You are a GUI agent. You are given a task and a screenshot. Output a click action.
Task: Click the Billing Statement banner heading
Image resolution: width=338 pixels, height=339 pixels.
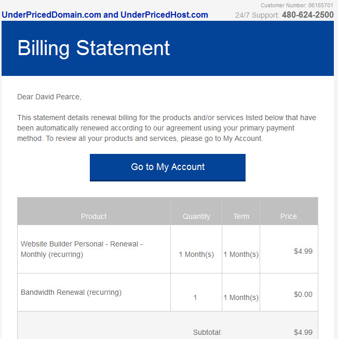tap(93, 48)
